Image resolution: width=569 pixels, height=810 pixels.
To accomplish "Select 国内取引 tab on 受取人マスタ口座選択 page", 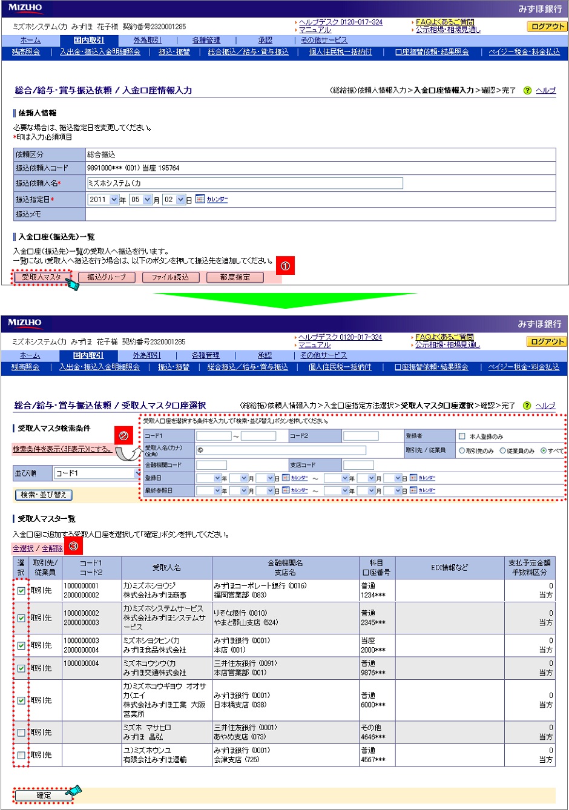I will point(88,355).
